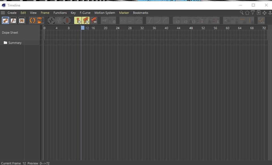Image resolution: width=272 pixels, height=165 pixels.
Task: Switch to Motion mode icon
Action: pyautogui.click(x=22, y=20)
